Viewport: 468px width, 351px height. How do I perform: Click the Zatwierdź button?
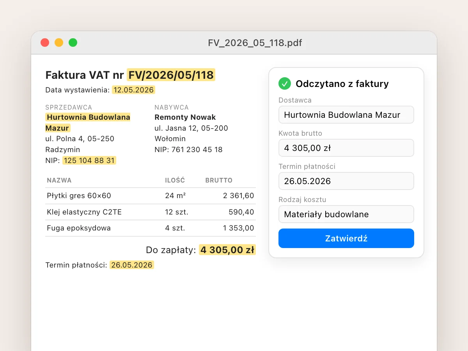(x=346, y=238)
